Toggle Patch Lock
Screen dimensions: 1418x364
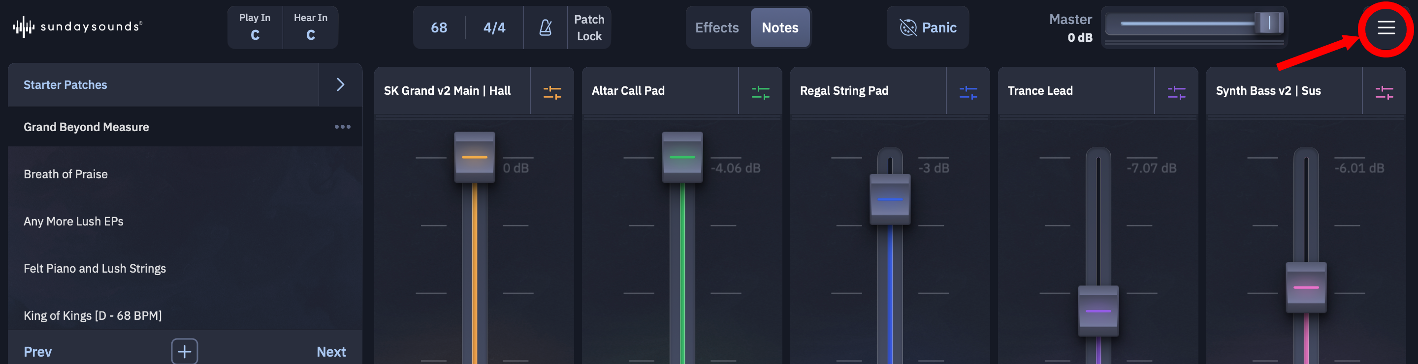tap(589, 28)
